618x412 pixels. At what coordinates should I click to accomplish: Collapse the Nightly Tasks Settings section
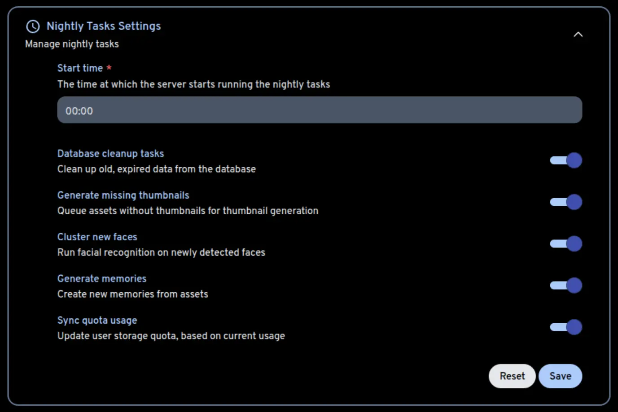(x=578, y=35)
